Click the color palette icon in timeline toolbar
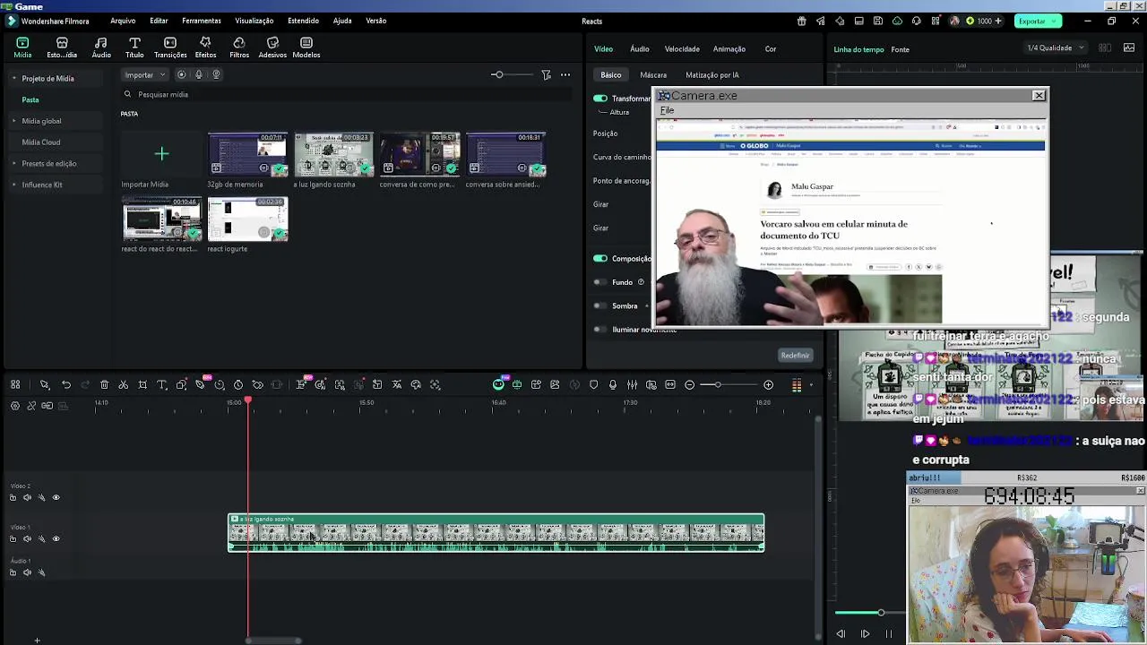 click(416, 385)
